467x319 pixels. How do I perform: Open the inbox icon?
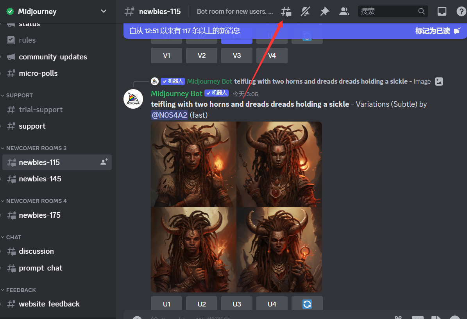coord(442,12)
